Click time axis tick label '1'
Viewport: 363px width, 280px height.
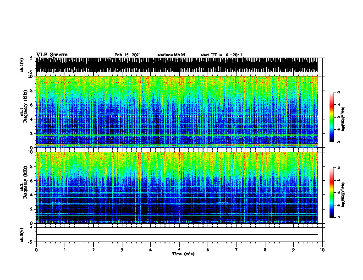(65, 250)
